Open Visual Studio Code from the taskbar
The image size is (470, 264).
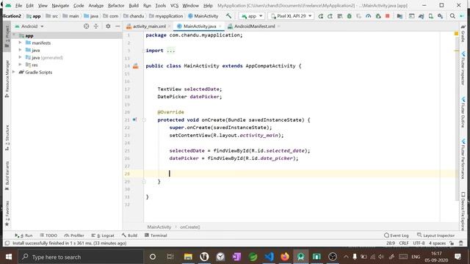tap(269, 257)
